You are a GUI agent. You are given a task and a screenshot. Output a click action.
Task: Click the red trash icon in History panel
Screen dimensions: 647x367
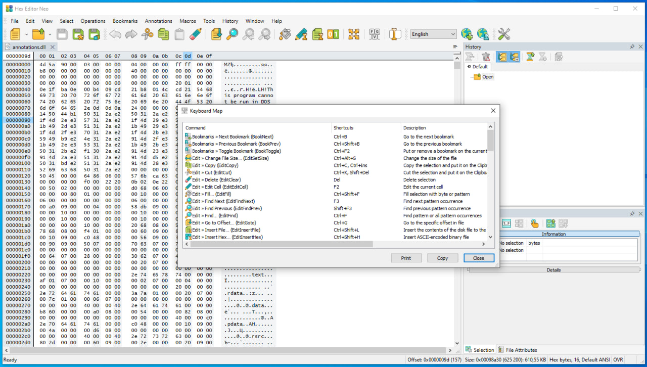pos(486,57)
